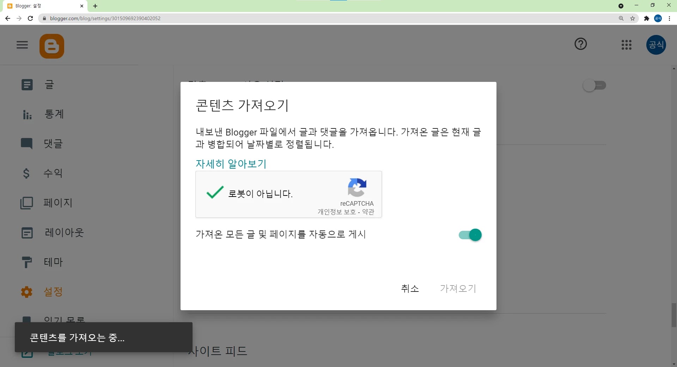Open Chrome profile avatar in toolbar
Screen dimensions: 677x367
(658, 18)
